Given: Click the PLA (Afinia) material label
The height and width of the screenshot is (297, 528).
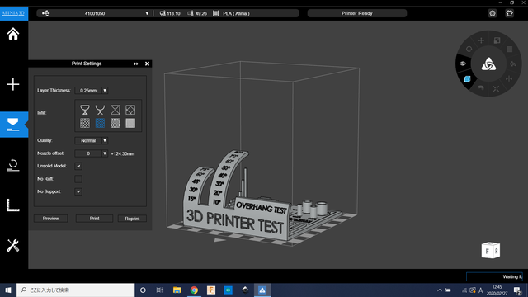Looking at the screenshot, I should click(236, 13).
